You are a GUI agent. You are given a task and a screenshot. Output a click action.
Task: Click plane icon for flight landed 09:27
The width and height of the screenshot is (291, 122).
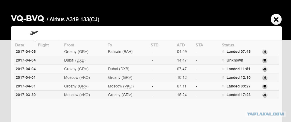click(x=265, y=86)
